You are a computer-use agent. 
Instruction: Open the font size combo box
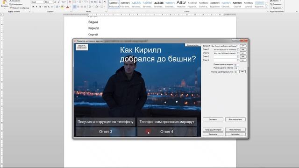[x=49, y=2]
